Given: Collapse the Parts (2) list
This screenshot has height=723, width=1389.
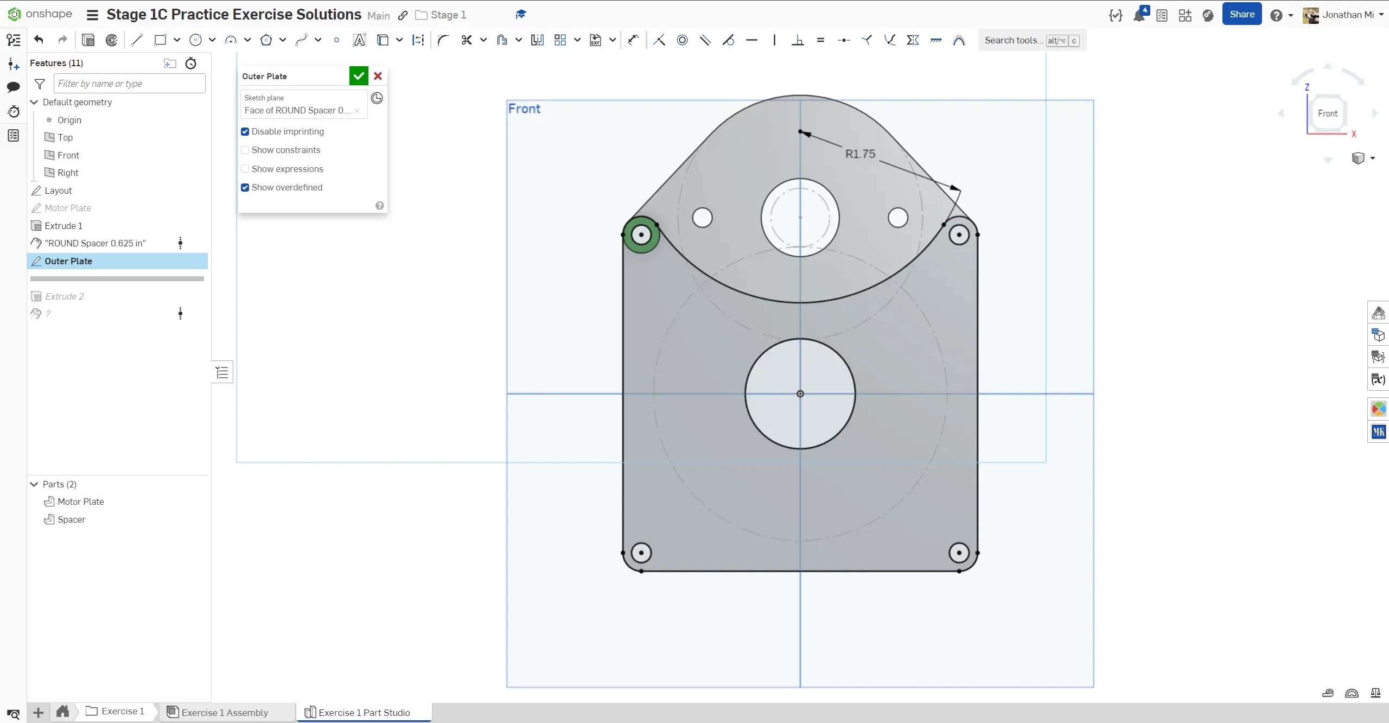Looking at the screenshot, I should (34, 484).
